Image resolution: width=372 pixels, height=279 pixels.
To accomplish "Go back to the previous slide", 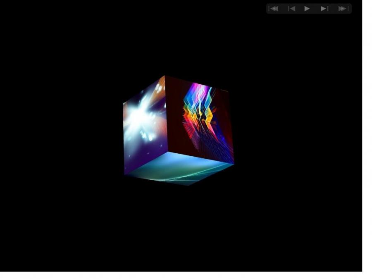I will pyautogui.click(x=292, y=9).
